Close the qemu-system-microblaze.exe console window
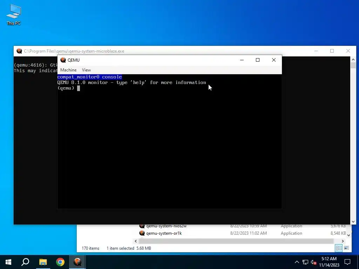Image resolution: width=359 pixels, height=269 pixels. 348,51
